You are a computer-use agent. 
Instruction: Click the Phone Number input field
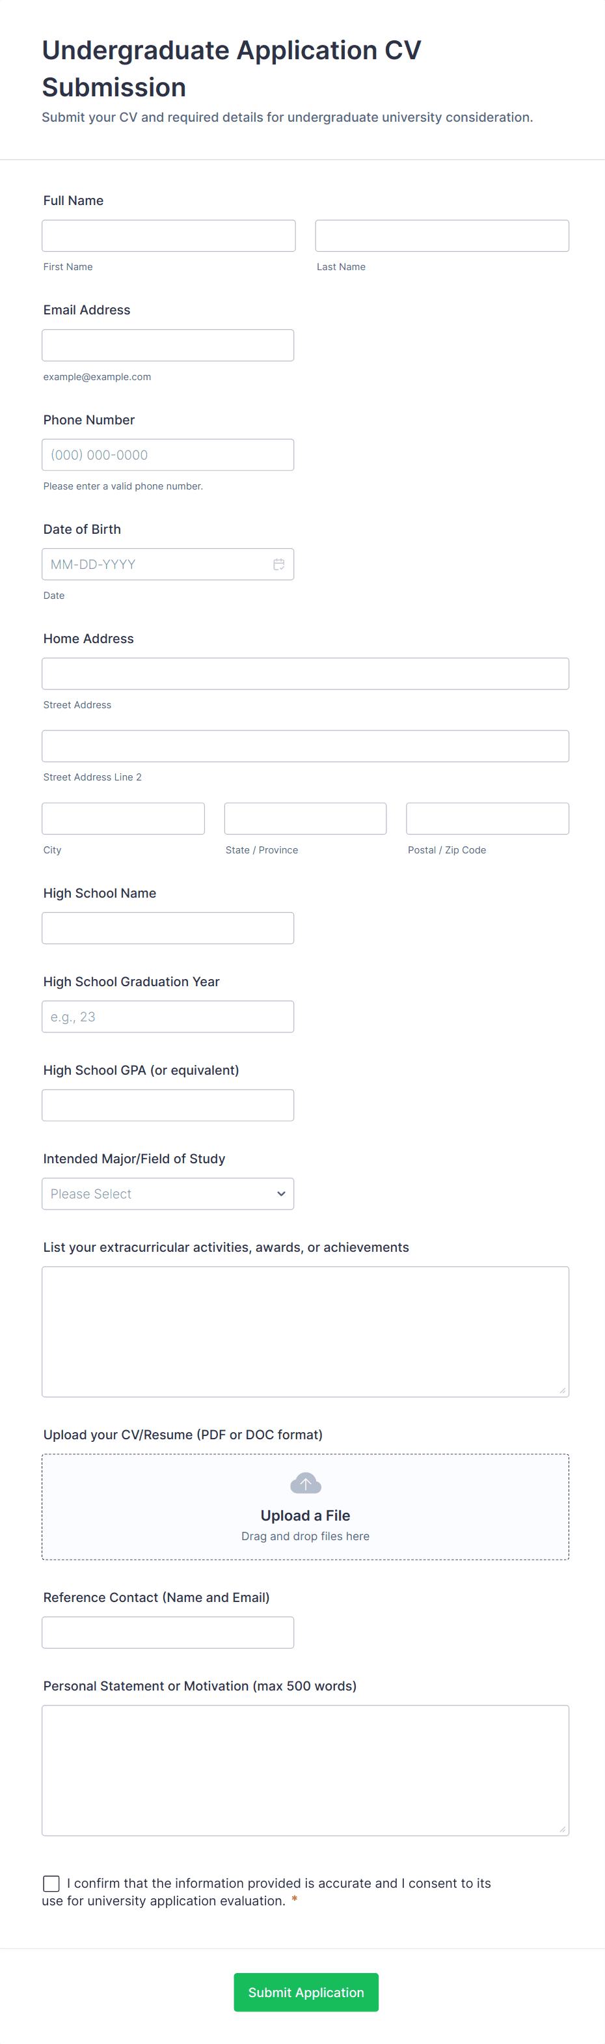[167, 454]
